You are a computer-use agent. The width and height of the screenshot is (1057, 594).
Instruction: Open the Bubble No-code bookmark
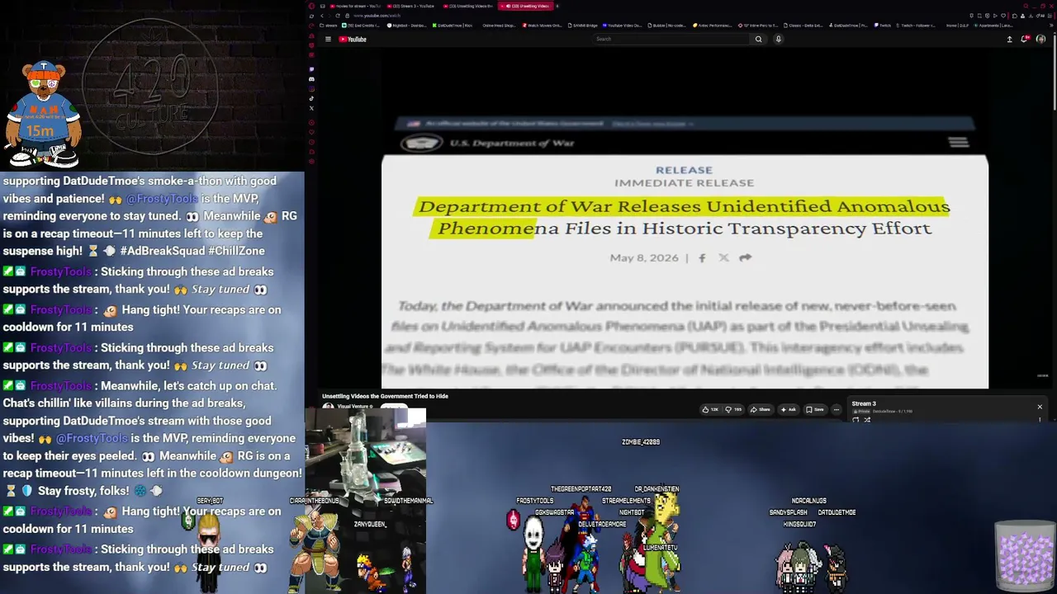tap(668, 26)
